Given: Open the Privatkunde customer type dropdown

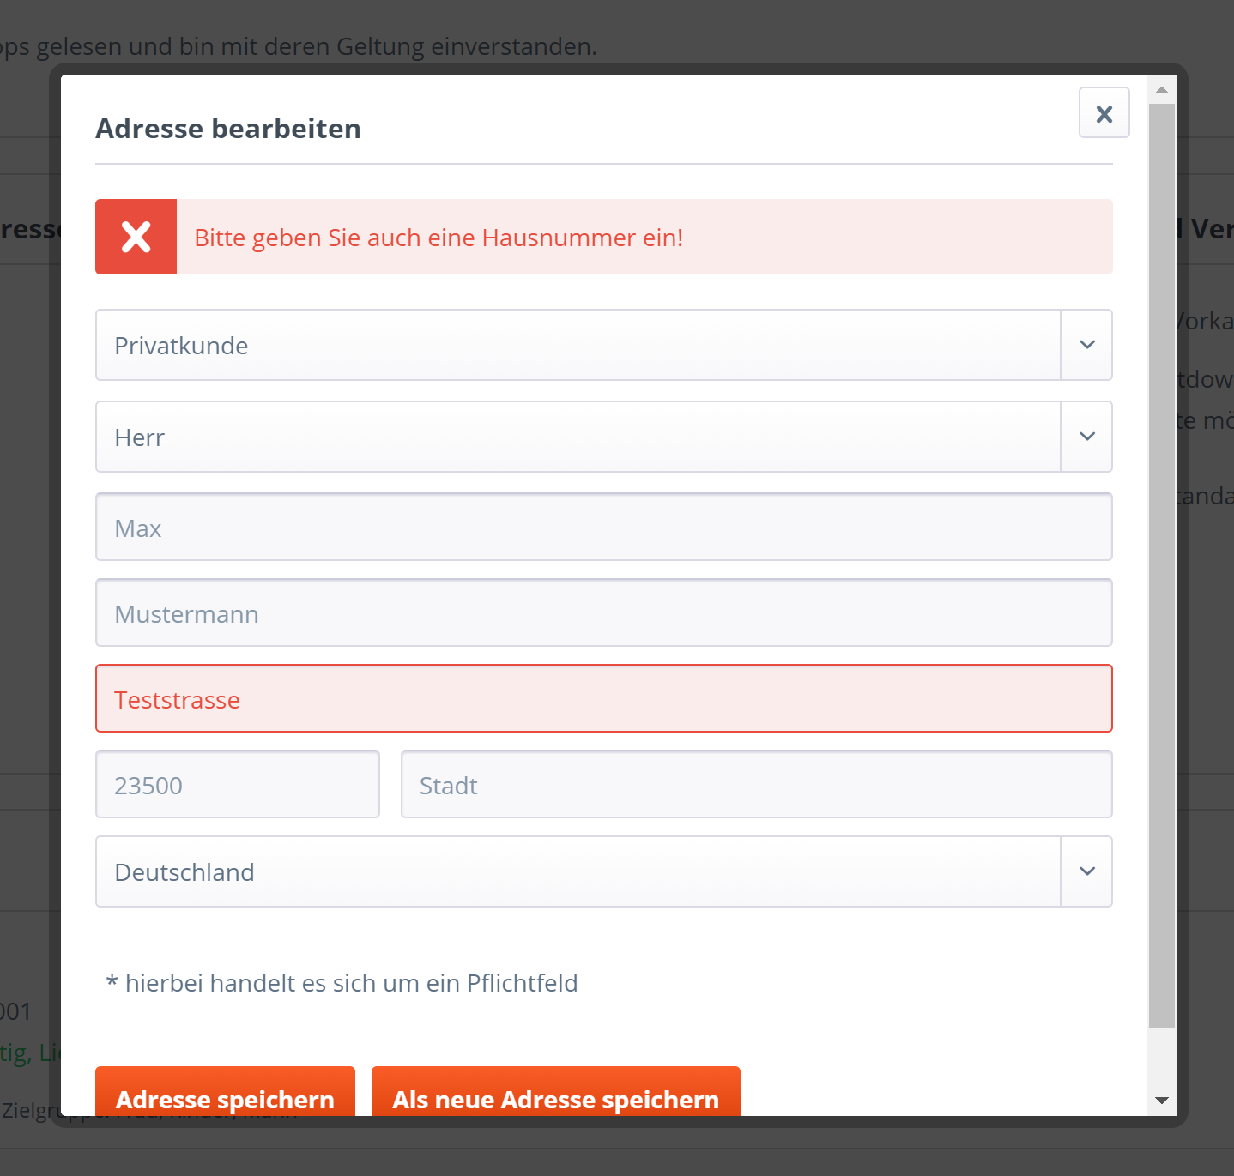Looking at the screenshot, I should [x=603, y=345].
